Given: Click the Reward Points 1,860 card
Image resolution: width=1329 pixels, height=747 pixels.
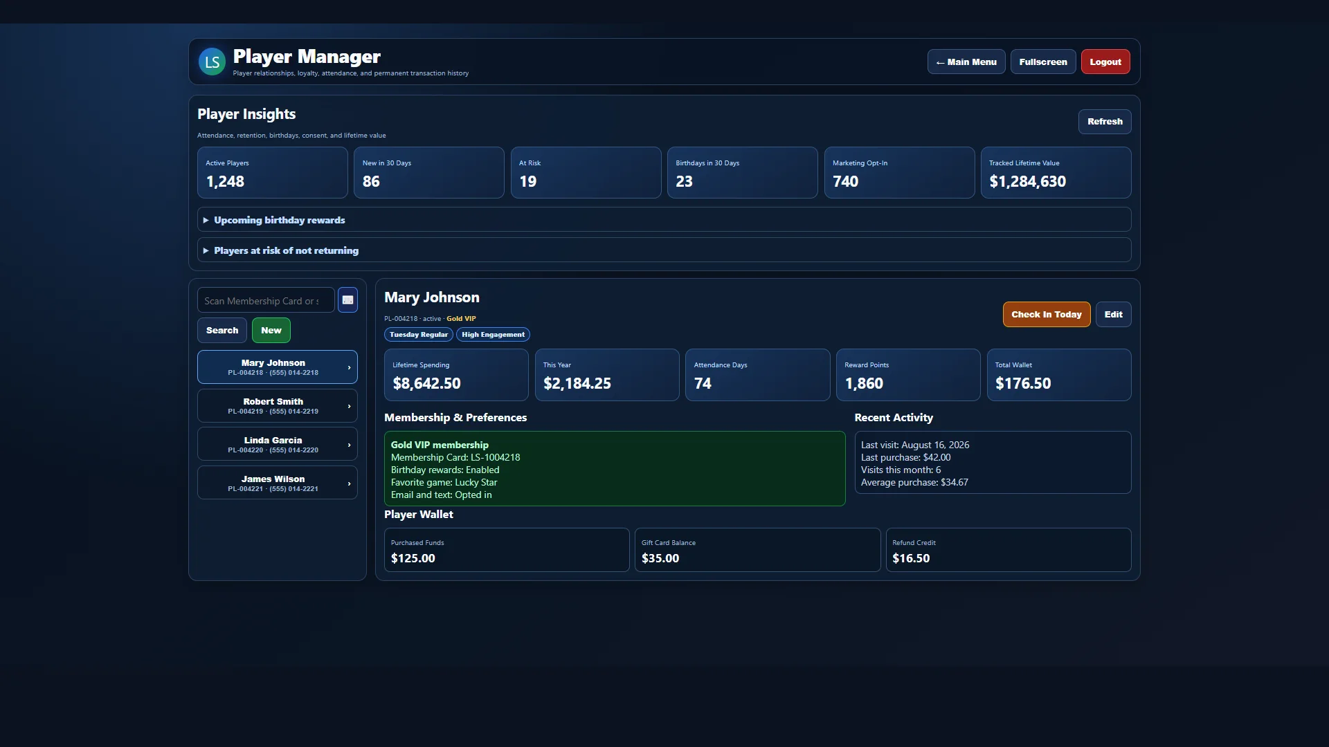Looking at the screenshot, I should [908, 375].
